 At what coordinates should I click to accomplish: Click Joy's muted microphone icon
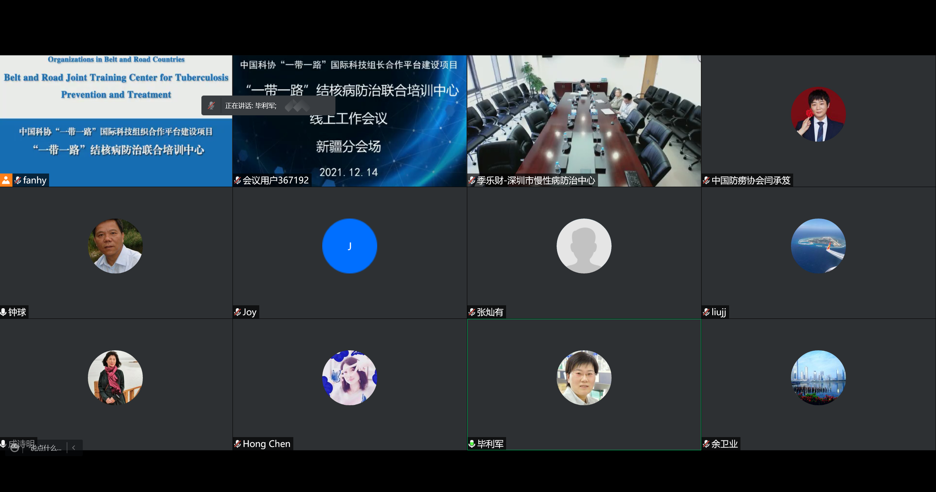[x=237, y=312]
